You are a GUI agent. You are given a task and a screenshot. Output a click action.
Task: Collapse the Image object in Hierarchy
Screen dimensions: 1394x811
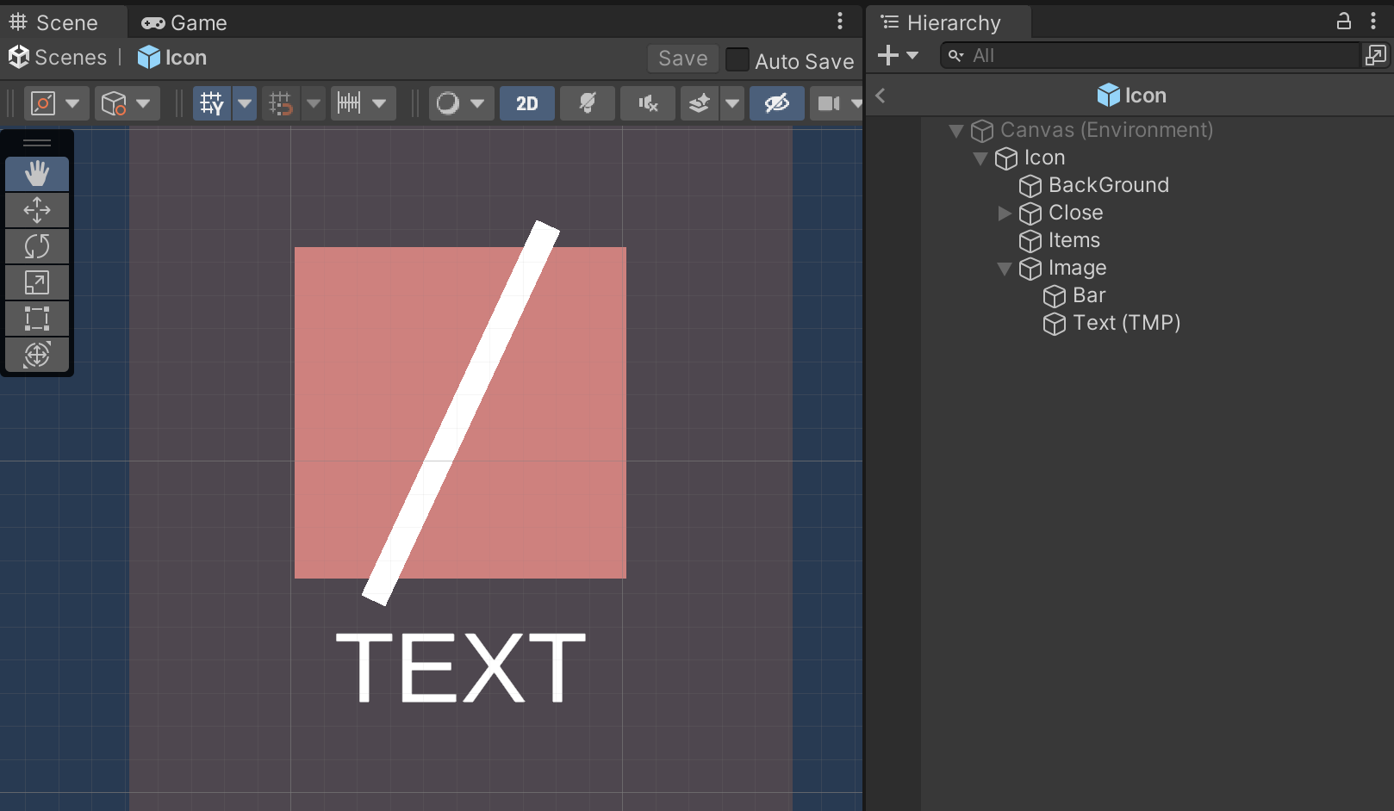click(x=1005, y=268)
